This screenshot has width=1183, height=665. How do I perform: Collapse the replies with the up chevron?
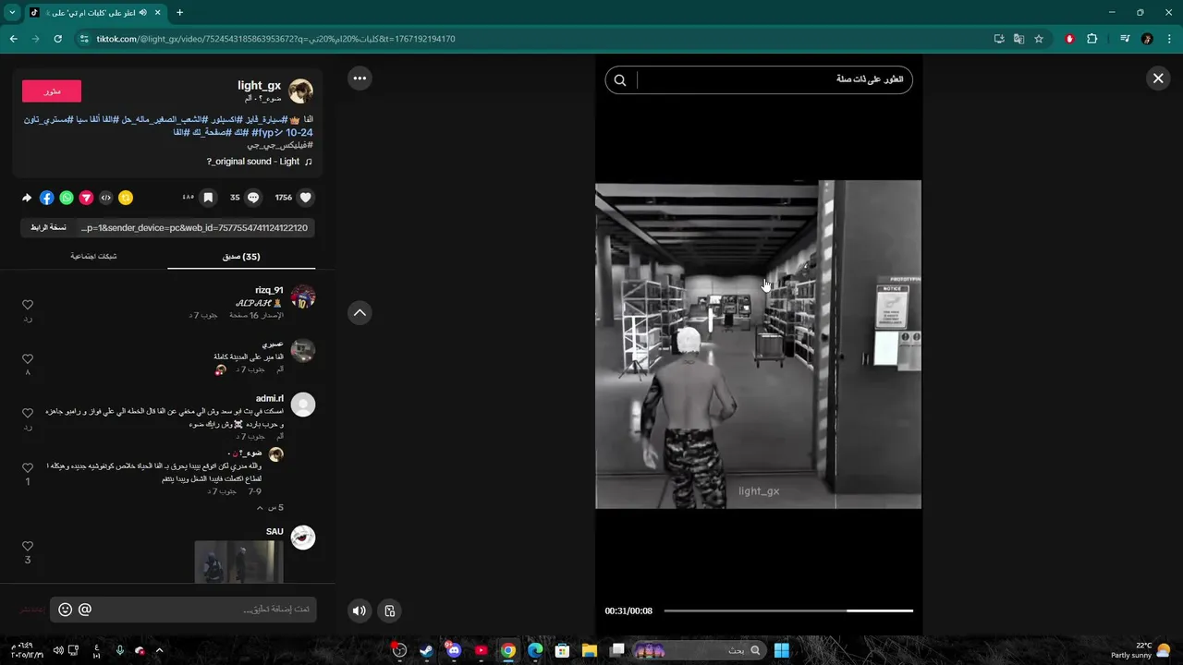(x=260, y=508)
